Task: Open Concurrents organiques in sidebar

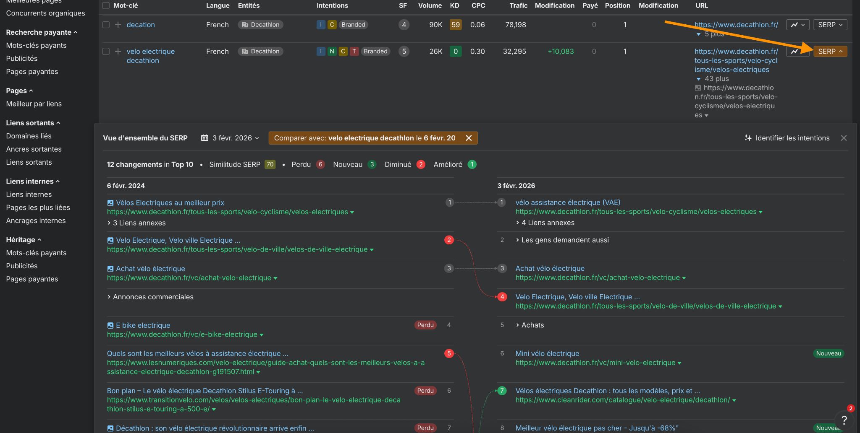Action: 45,13
